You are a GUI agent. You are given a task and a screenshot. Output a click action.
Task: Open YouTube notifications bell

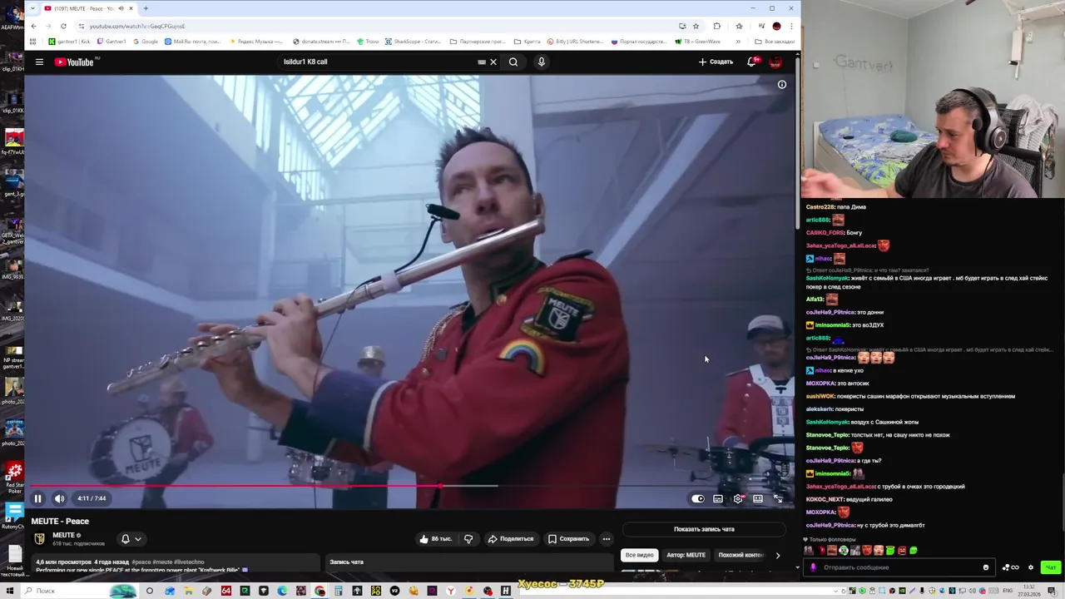click(x=752, y=62)
